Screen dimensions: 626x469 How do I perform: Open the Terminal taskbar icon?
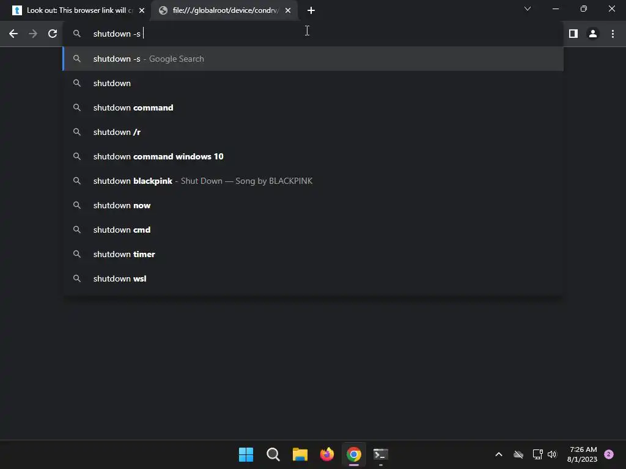pos(380,454)
